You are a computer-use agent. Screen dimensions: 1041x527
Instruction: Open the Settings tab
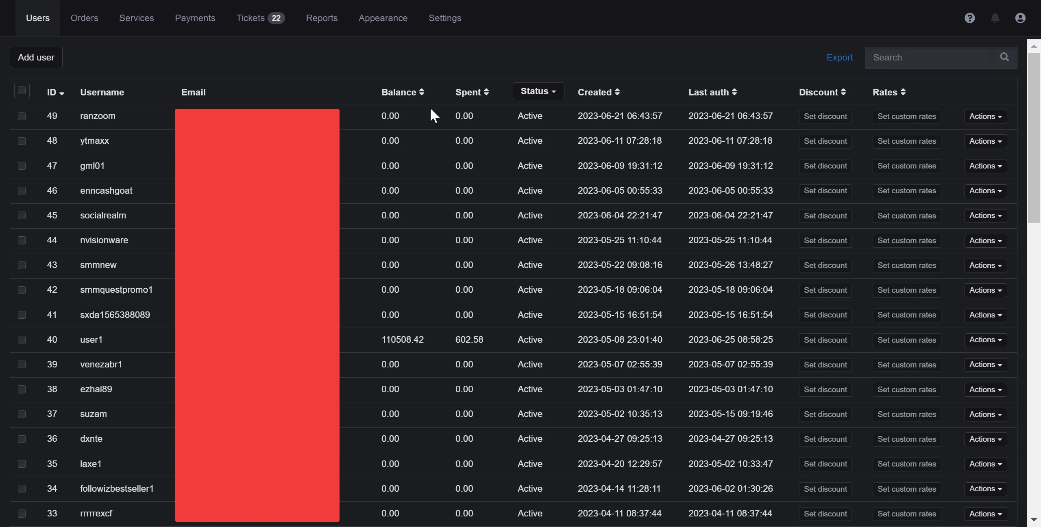pyautogui.click(x=445, y=18)
